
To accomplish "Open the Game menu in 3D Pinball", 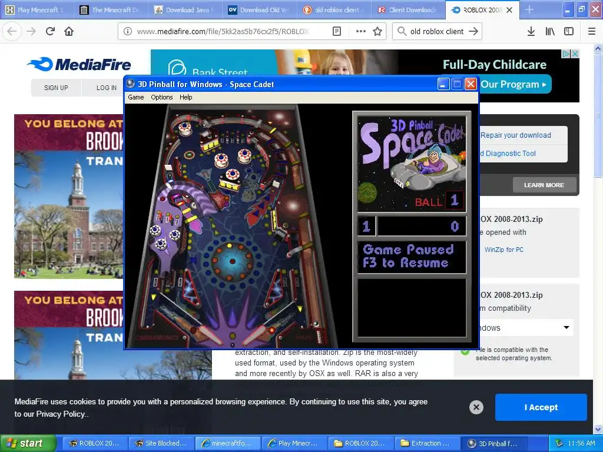I will [x=136, y=97].
